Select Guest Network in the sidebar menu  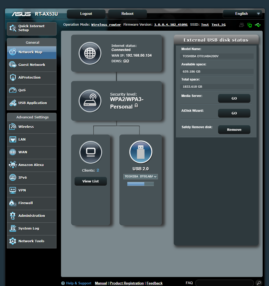coord(32,65)
